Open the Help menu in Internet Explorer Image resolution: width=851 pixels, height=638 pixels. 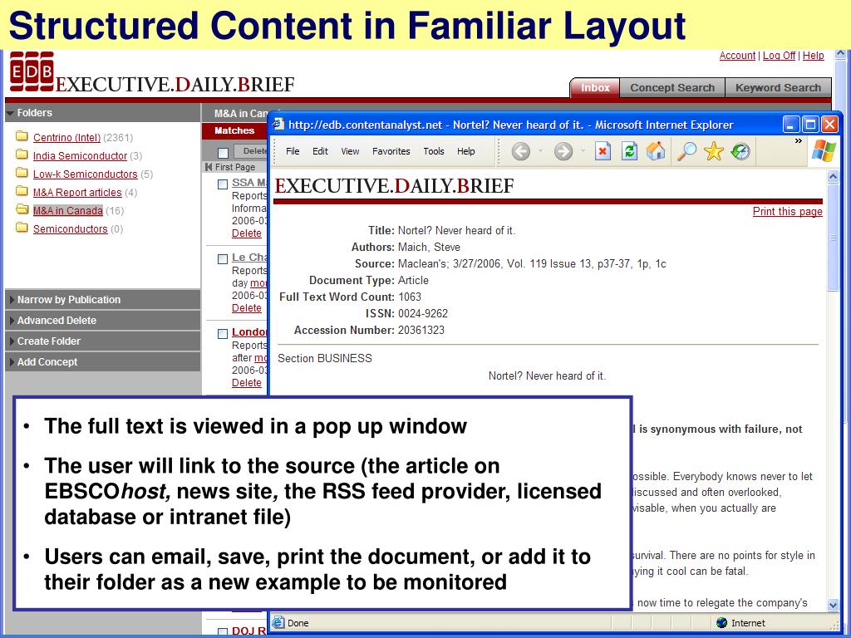coord(466,151)
